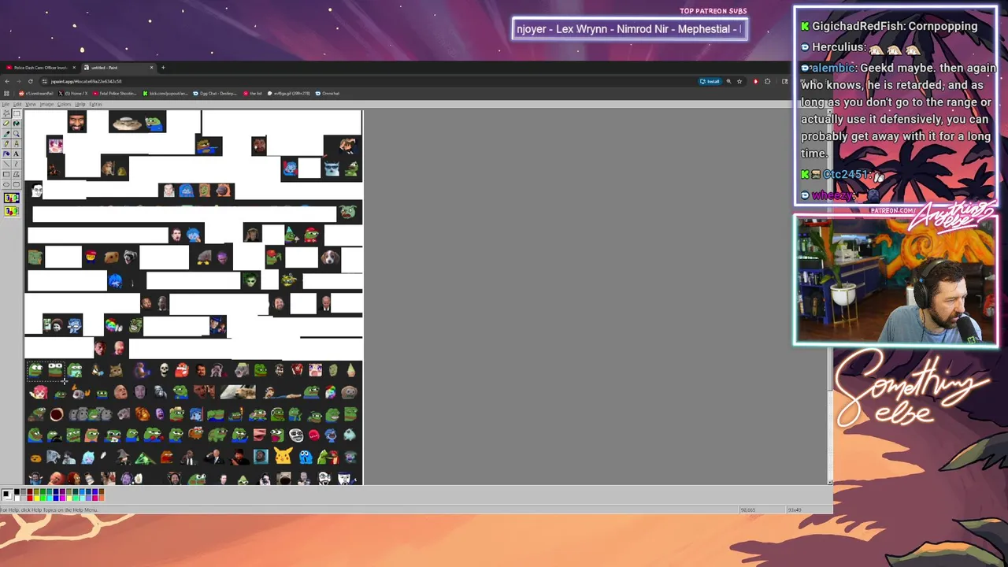Open the Extras menu
The width and height of the screenshot is (1008, 567).
tap(95, 104)
